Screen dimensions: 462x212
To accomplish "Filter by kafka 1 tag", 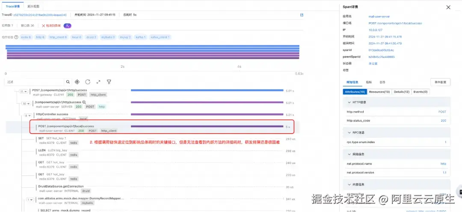I will (141, 37).
